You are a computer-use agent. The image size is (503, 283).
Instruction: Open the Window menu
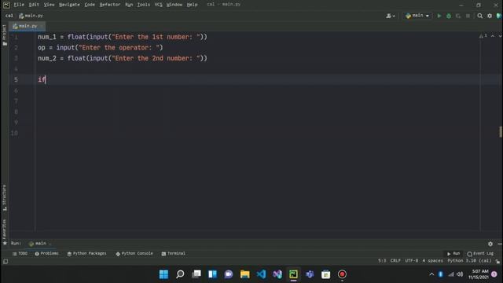click(x=174, y=5)
